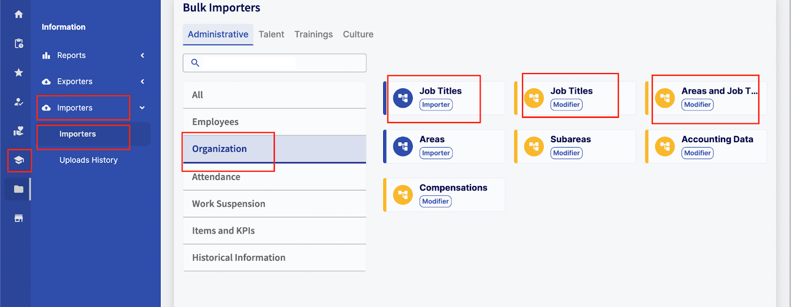
Task: Click the person checkmark sidebar icon
Action: [19, 102]
